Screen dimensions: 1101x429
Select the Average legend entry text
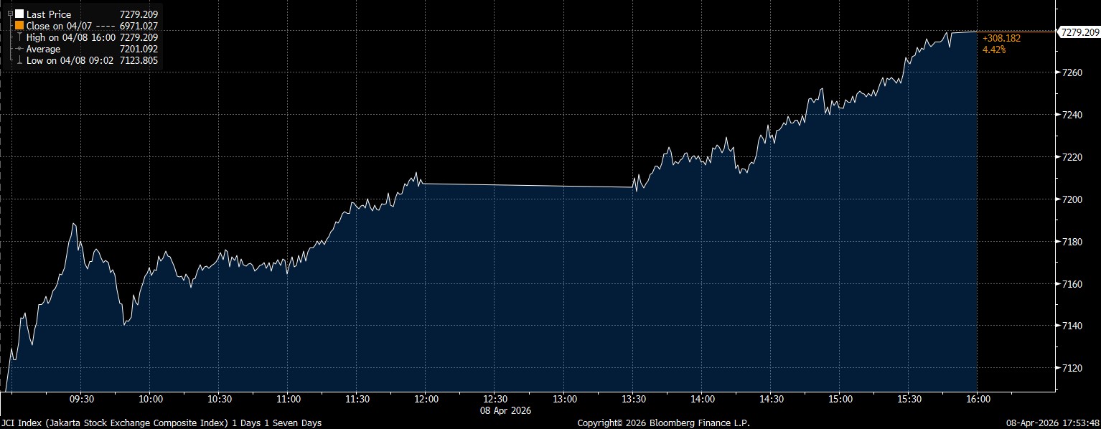pos(42,49)
